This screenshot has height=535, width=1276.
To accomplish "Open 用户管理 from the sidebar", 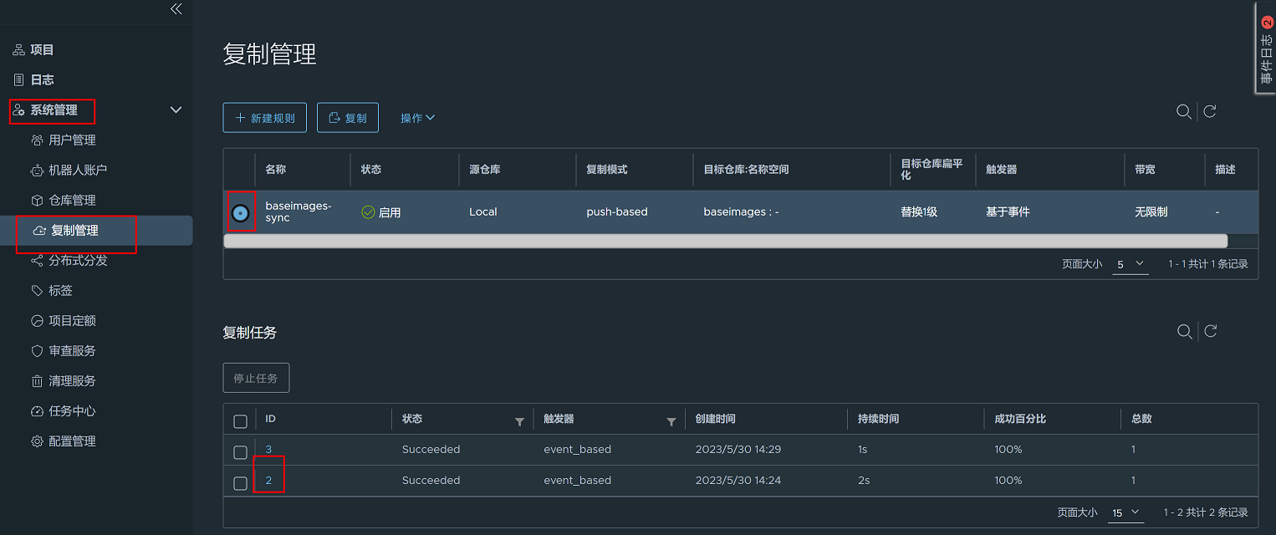I will [x=72, y=140].
